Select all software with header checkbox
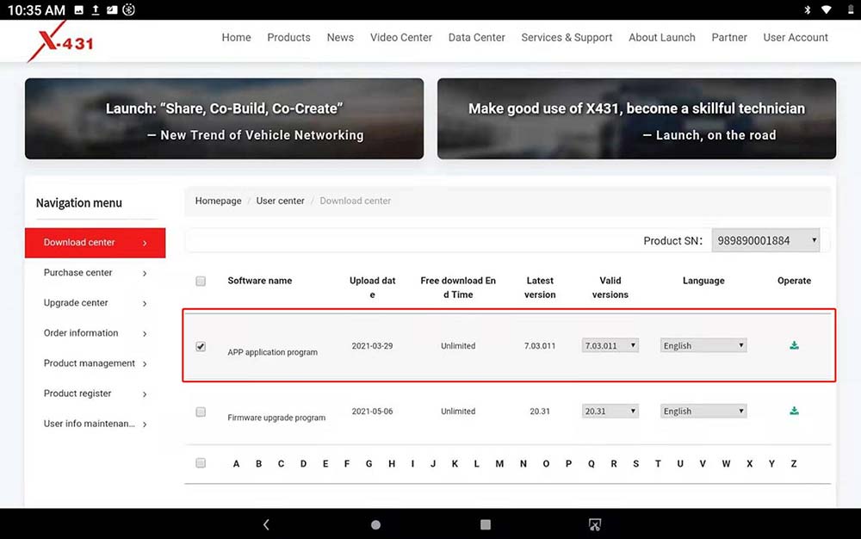 click(x=201, y=281)
